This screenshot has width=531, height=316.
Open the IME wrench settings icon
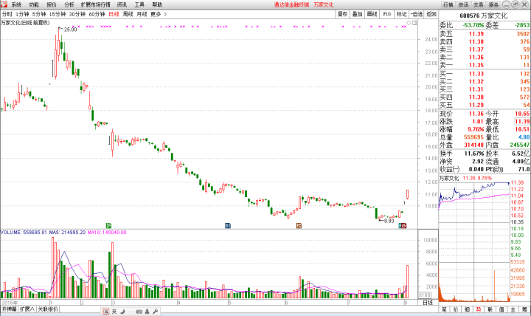point(156,312)
